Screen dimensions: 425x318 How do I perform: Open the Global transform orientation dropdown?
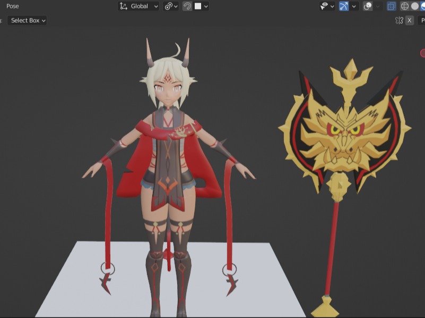point(138,6)
